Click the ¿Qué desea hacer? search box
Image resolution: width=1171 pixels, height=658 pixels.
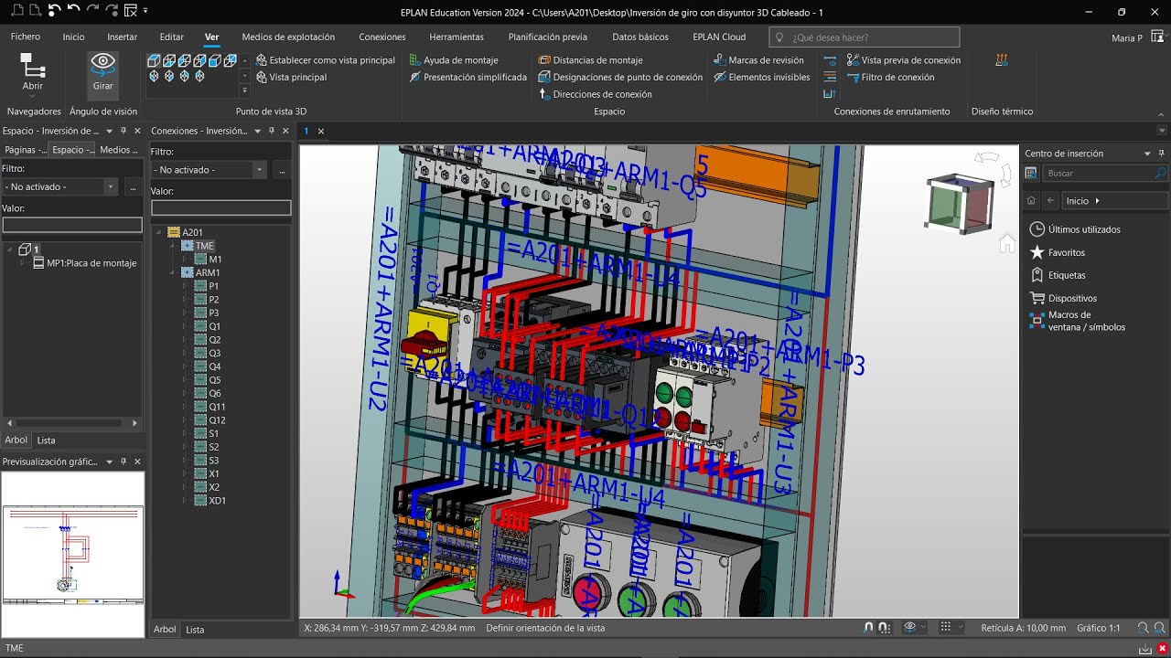(865, 37)
